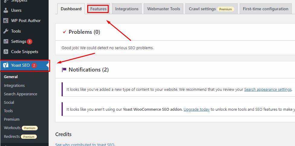This screenshot has width=295, height=146.
Task: Open the First-time configuration tab
Action: [x=265, y=9]
